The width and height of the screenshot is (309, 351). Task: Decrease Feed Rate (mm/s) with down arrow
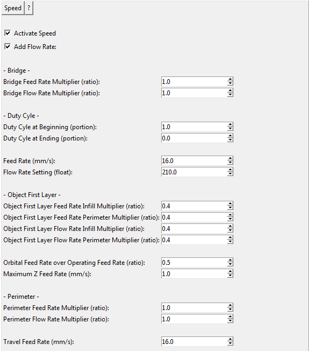(230, 163)
